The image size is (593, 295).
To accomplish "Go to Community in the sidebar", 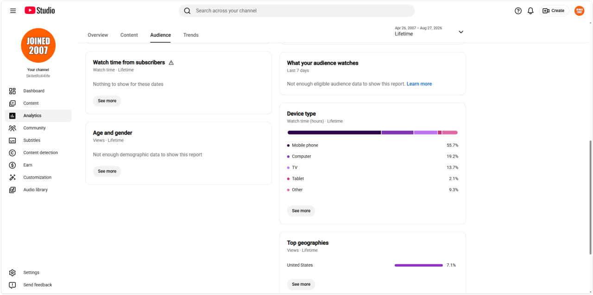I will point(38,128).
